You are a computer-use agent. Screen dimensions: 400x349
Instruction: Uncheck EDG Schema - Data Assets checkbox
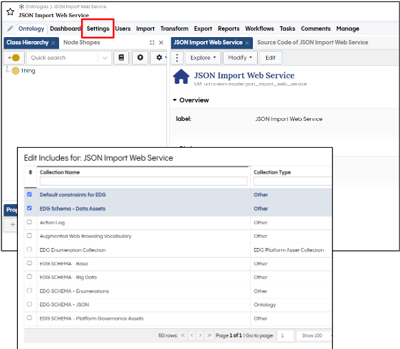[x=30, y=208]
